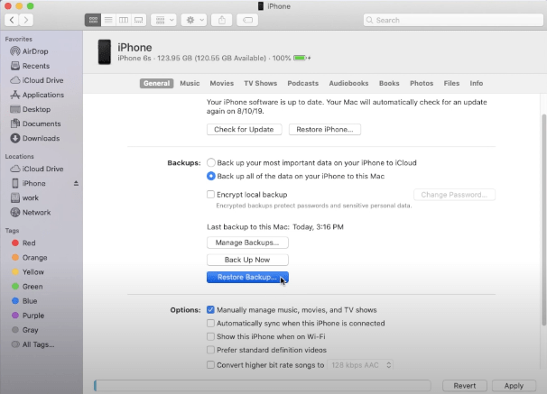
Task: Enable Automatically sync when iPhone connected
Action: click(x=210, y=324)
